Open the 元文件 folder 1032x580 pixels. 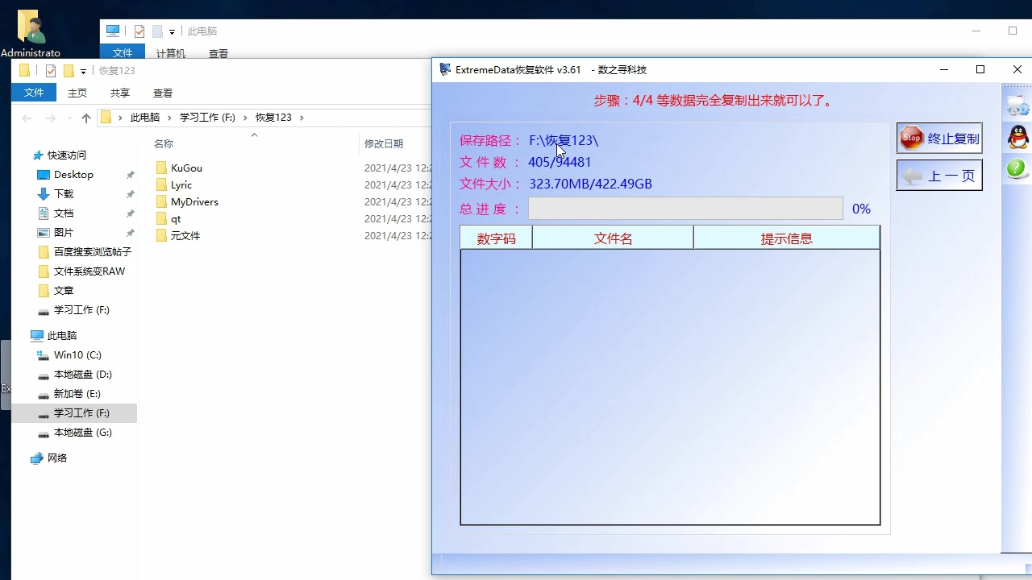tap(185, 236)
